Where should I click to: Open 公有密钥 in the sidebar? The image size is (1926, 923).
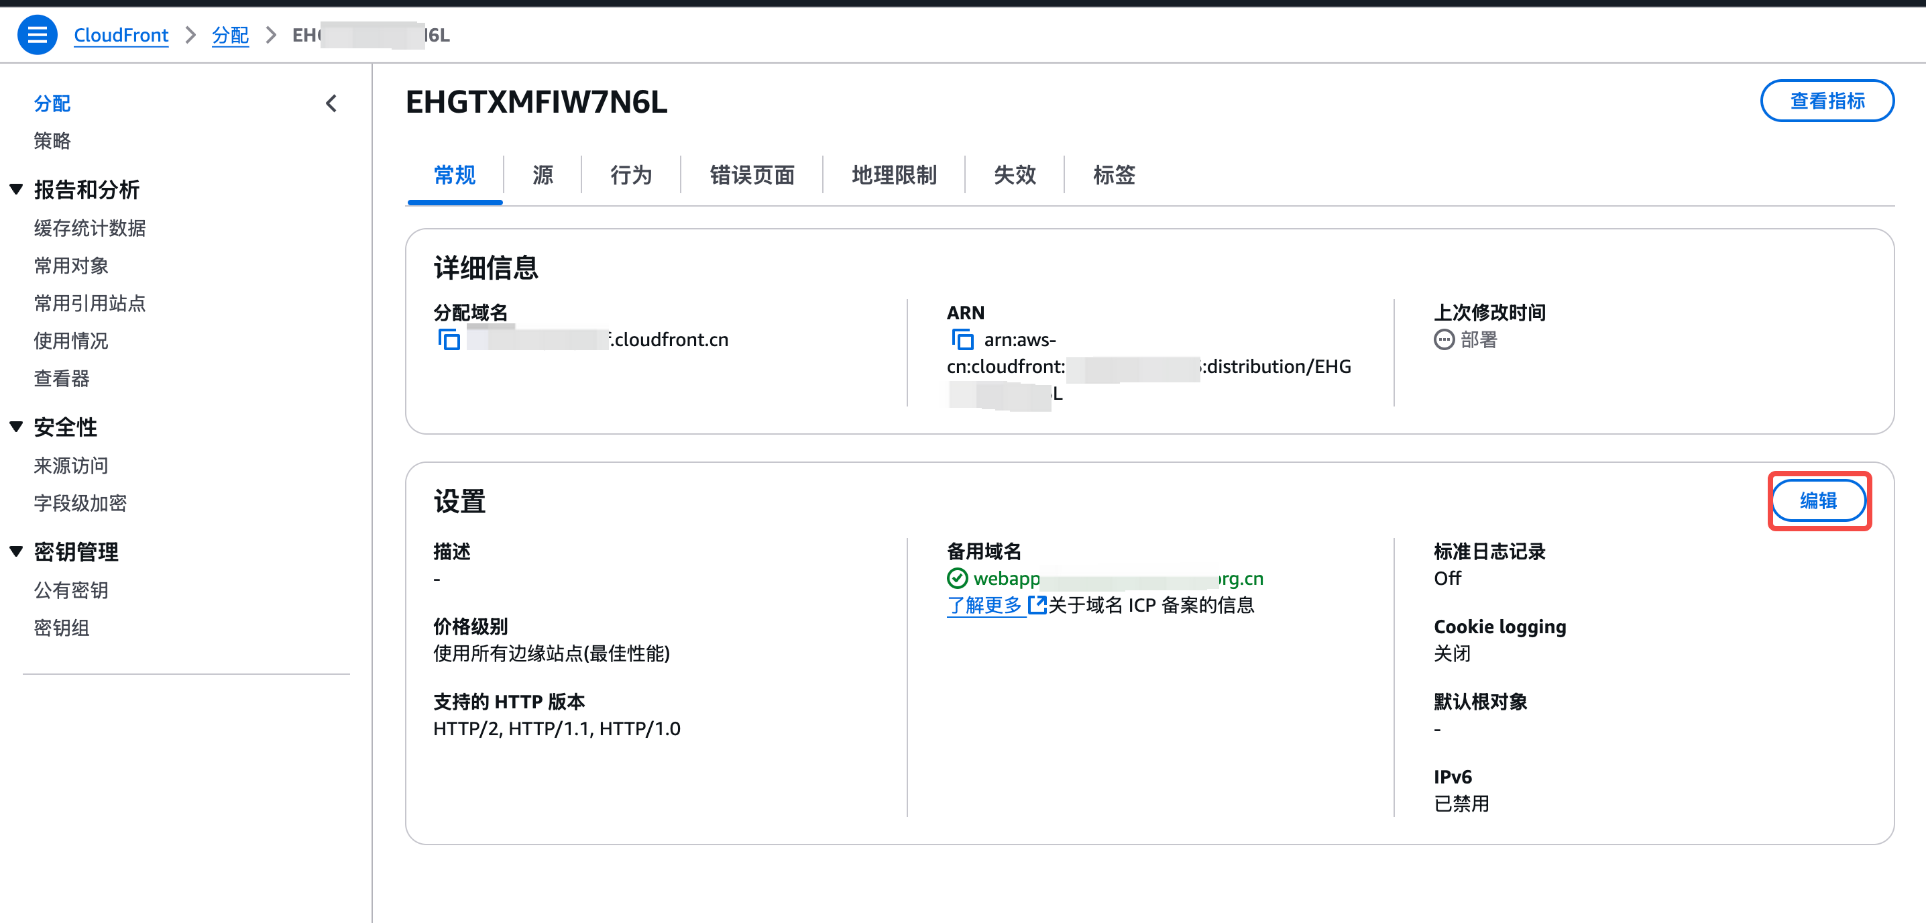tap(71, 590)
